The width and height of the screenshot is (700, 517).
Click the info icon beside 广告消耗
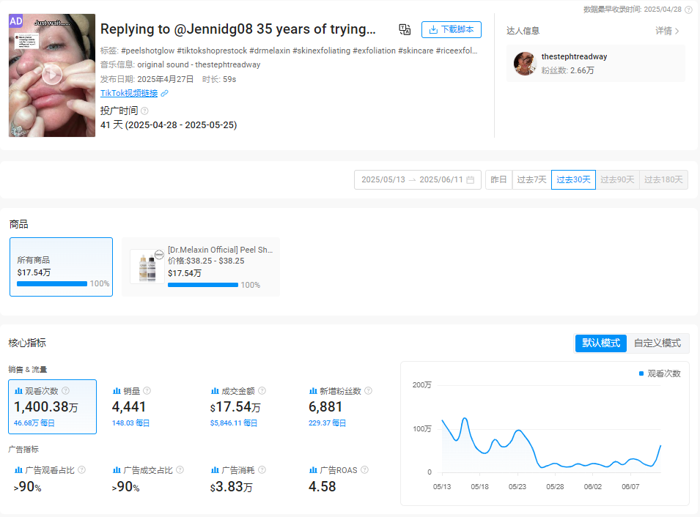(x=262, y=470)
